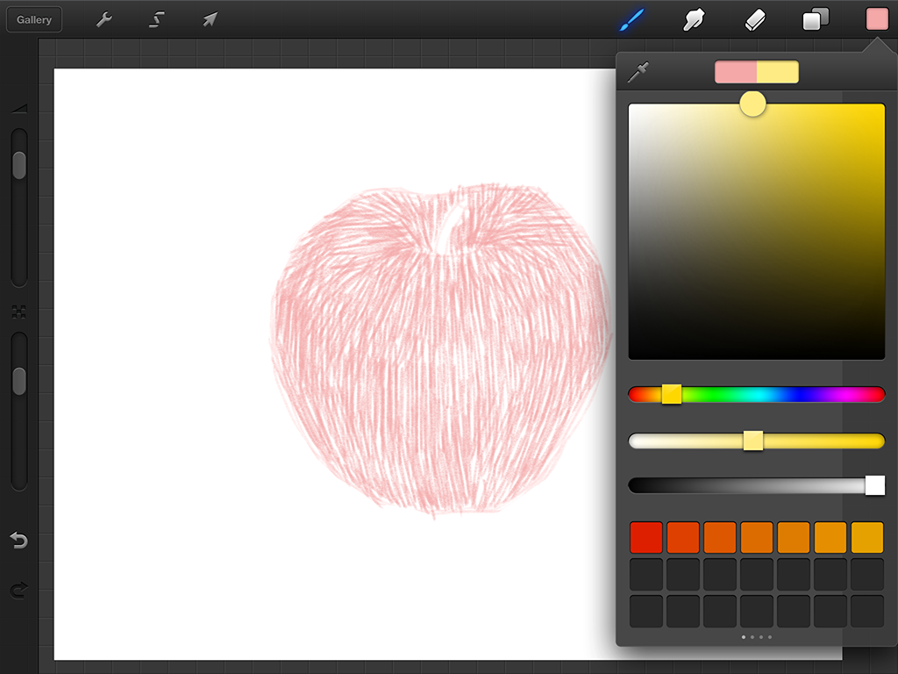The width and height of the screenshot is (898, 674).
Task: Select the Transform arrow tool
Action: 210,19
